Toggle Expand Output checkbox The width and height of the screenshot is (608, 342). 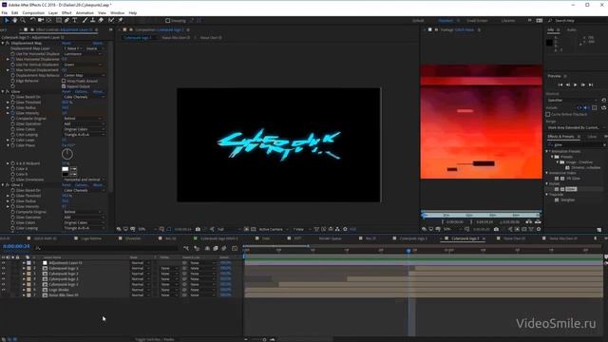pos(64,86)
